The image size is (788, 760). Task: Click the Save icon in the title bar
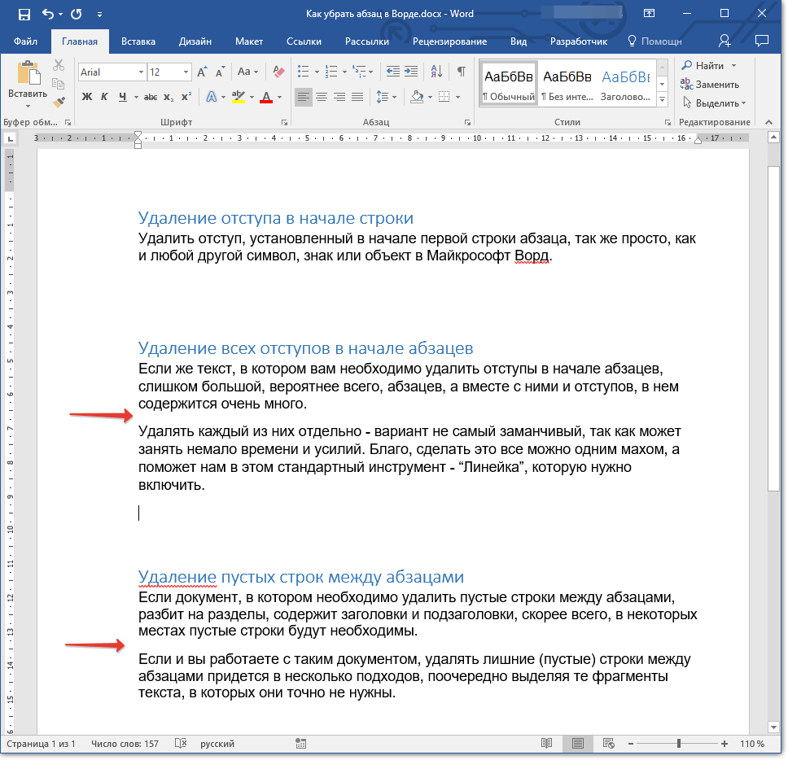pyautogui.click(x=24, y=14)
